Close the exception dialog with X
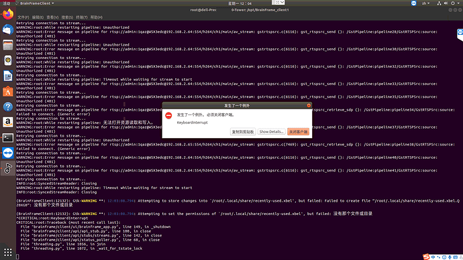This screenshot has height=260, width=463. pyautogui.click(x=309, y=105)
